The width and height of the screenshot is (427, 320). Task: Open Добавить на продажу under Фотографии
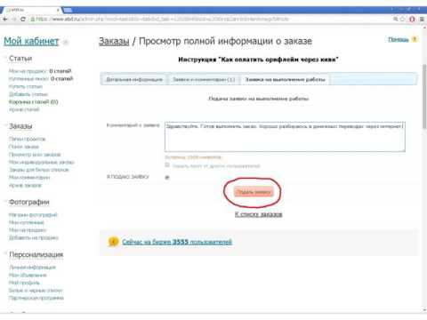click(34, 237)
